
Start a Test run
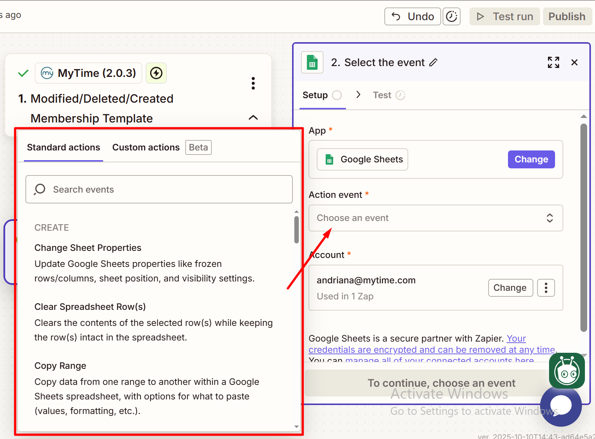click(505, 16)
